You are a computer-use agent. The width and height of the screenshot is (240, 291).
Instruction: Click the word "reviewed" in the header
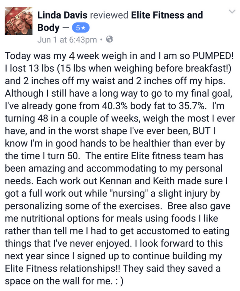pos(109,15)
